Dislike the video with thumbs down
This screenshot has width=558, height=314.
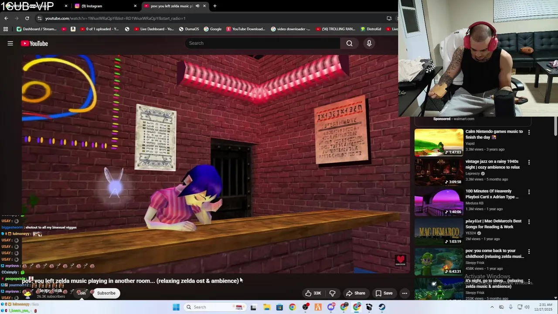pyautogui.click(x=332, y=293)
